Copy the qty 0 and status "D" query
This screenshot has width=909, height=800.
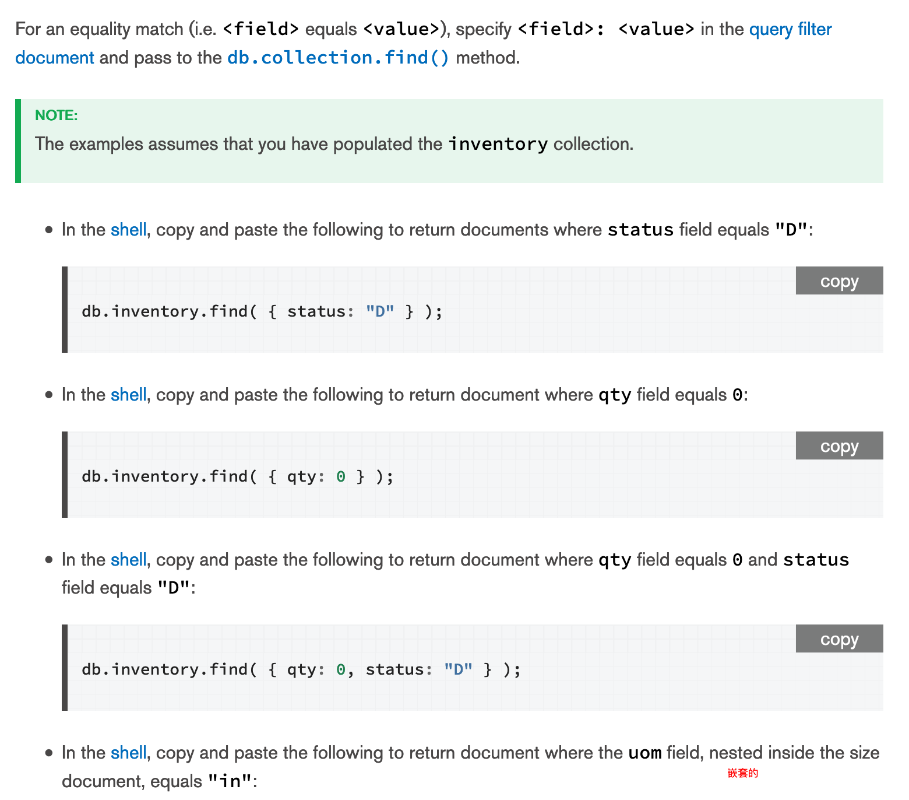[839, 639]
